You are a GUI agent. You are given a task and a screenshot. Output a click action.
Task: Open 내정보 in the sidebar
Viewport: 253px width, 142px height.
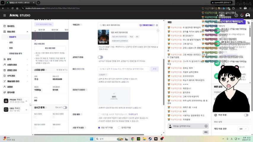10,87
